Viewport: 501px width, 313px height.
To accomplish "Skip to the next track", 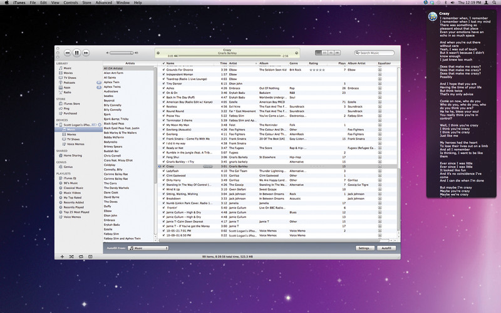I will pos(86,53).
